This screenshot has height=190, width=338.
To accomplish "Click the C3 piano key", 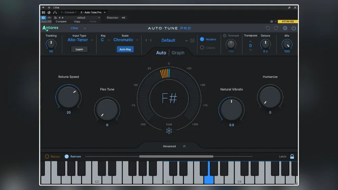I will (x=168, y=180).
